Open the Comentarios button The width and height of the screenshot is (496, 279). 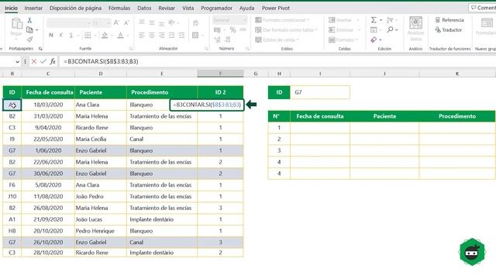coord(483,8)
